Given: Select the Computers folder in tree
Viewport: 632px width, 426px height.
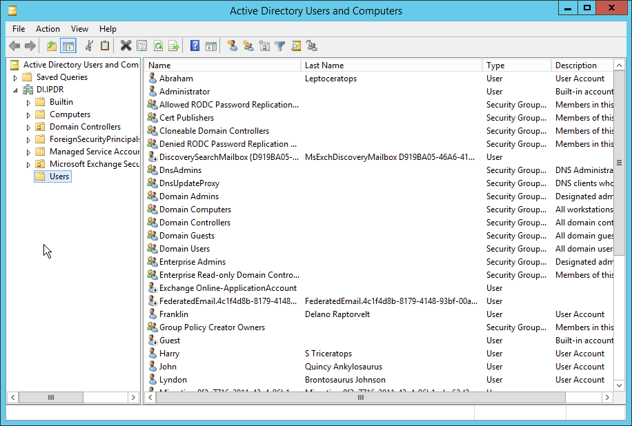Looking at the screenshot, I should click(70, 114).
